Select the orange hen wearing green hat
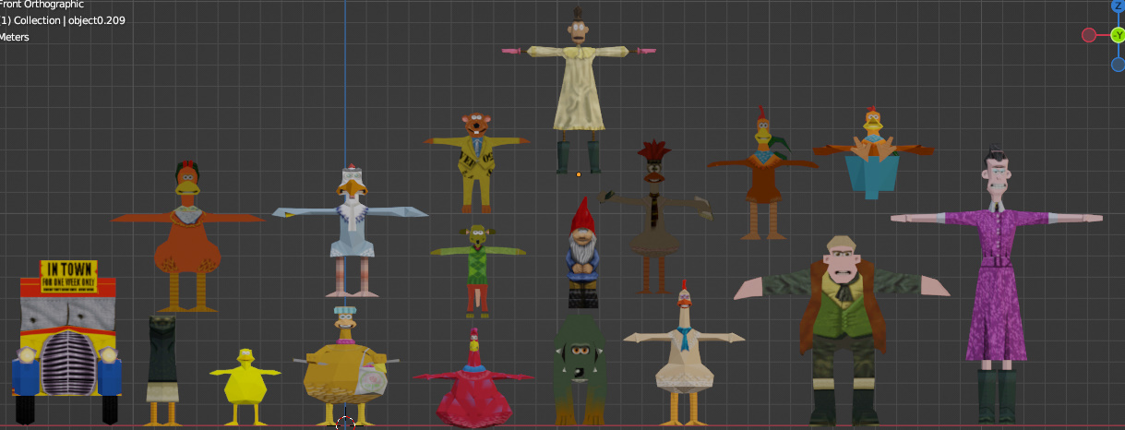The image size is (1125, 430). click(x=188, y=235)
